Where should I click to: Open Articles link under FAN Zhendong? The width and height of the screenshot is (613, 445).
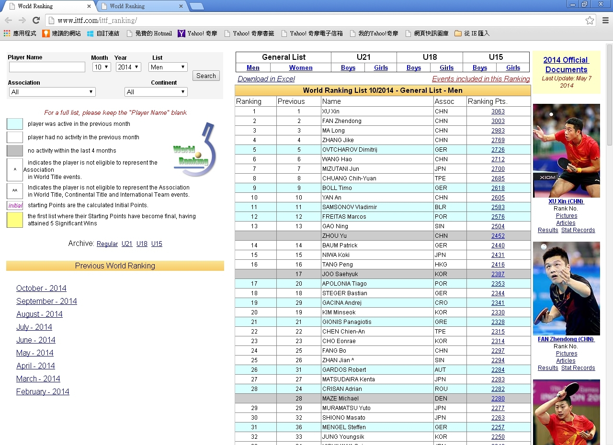566,361
